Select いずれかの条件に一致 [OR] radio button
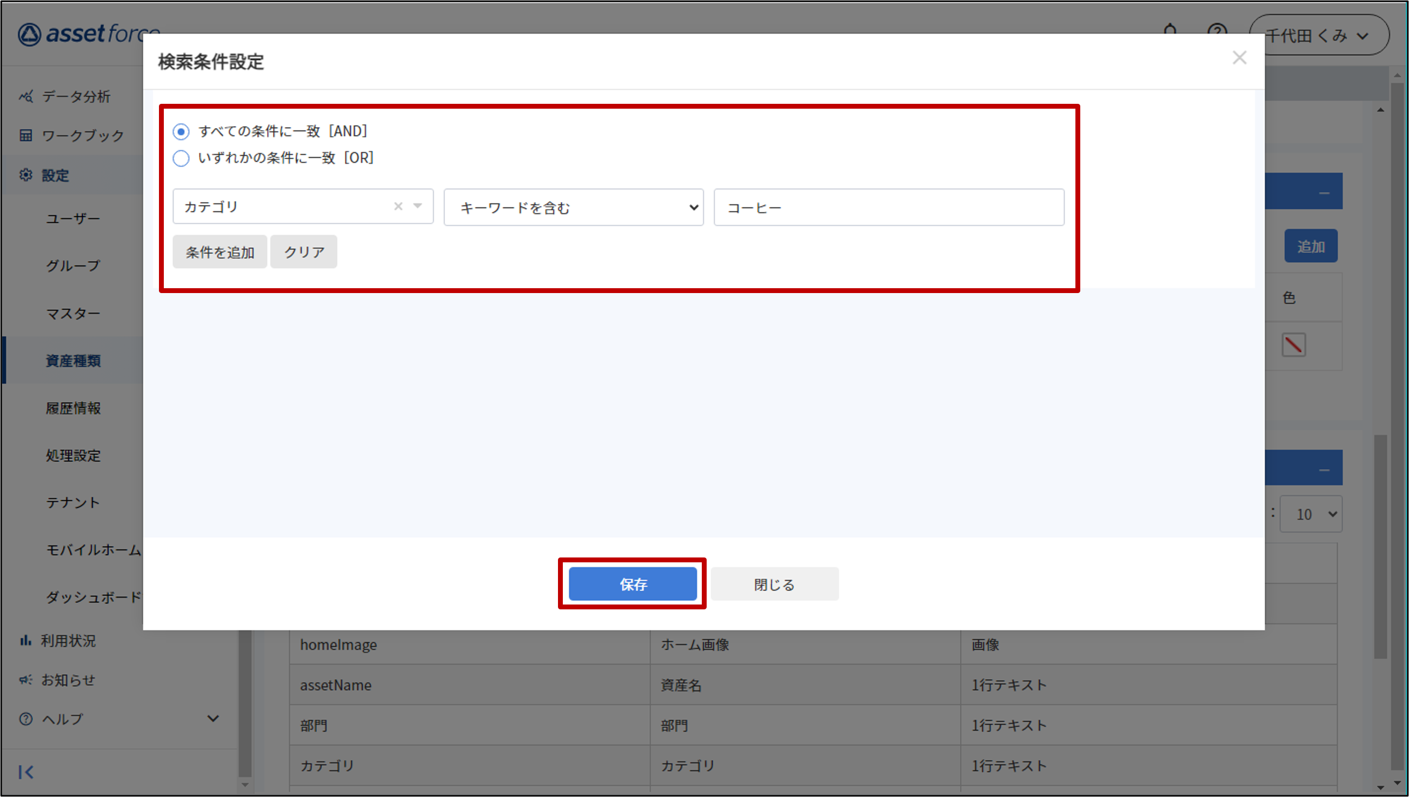Screen dimensions: 1409x797 coord(181,158)
